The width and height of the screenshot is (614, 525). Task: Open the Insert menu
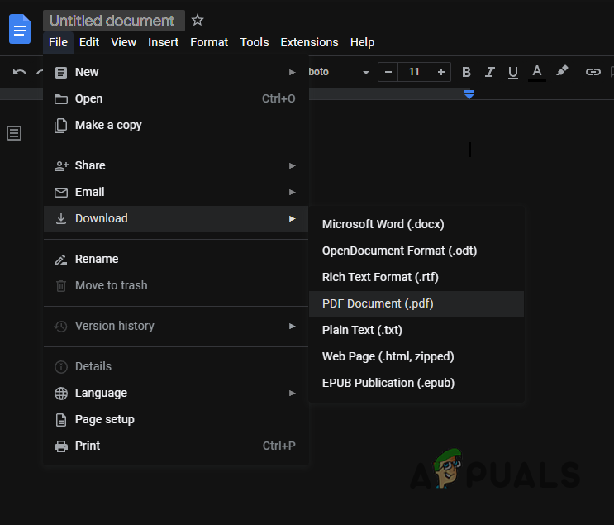tap(164, 42)
